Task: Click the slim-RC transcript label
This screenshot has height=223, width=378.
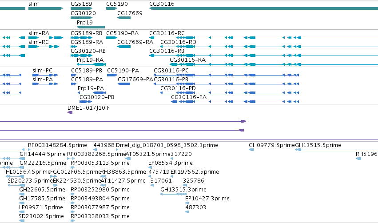Action: [39, 42]
